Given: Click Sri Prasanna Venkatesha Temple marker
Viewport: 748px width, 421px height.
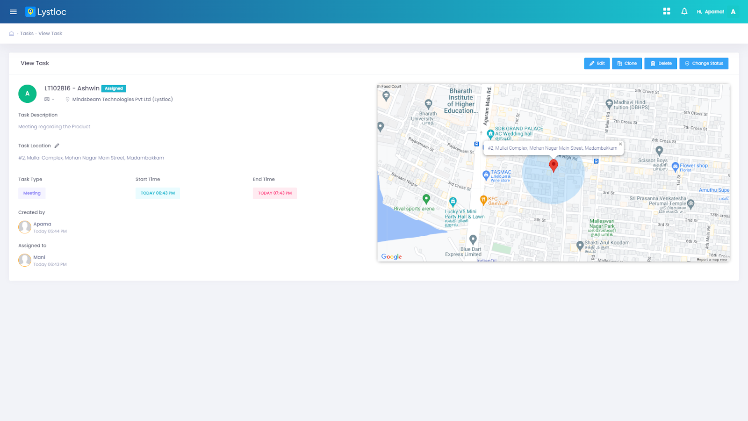Looking at the screenshot, I should coord(691,204).
